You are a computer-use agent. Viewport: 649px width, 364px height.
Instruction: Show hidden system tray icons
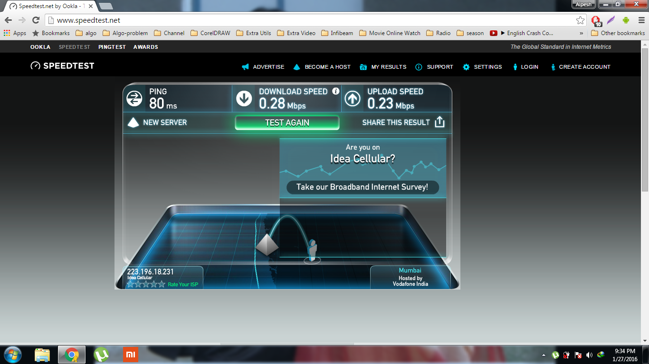pyautogui.click(x=544, y=355)
